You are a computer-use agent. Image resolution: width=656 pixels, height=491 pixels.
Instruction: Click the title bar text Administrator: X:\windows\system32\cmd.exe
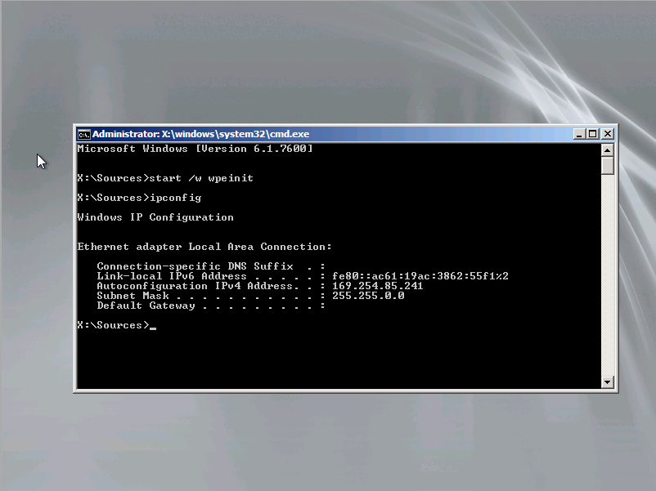pyautogui.click(x=201, y=134)
